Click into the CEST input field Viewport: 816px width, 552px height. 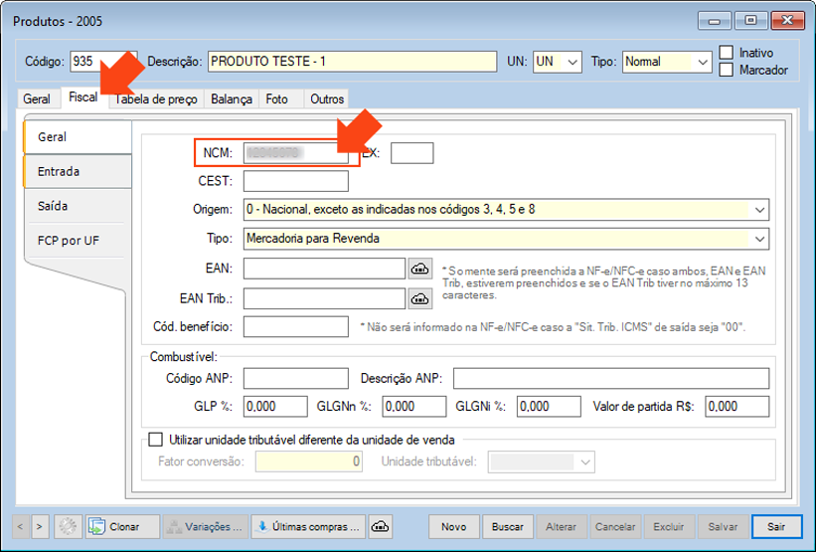(295, 181)
